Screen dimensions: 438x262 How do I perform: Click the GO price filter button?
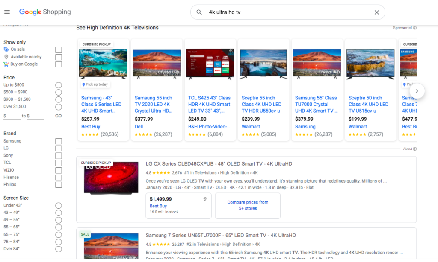[58, 116]
